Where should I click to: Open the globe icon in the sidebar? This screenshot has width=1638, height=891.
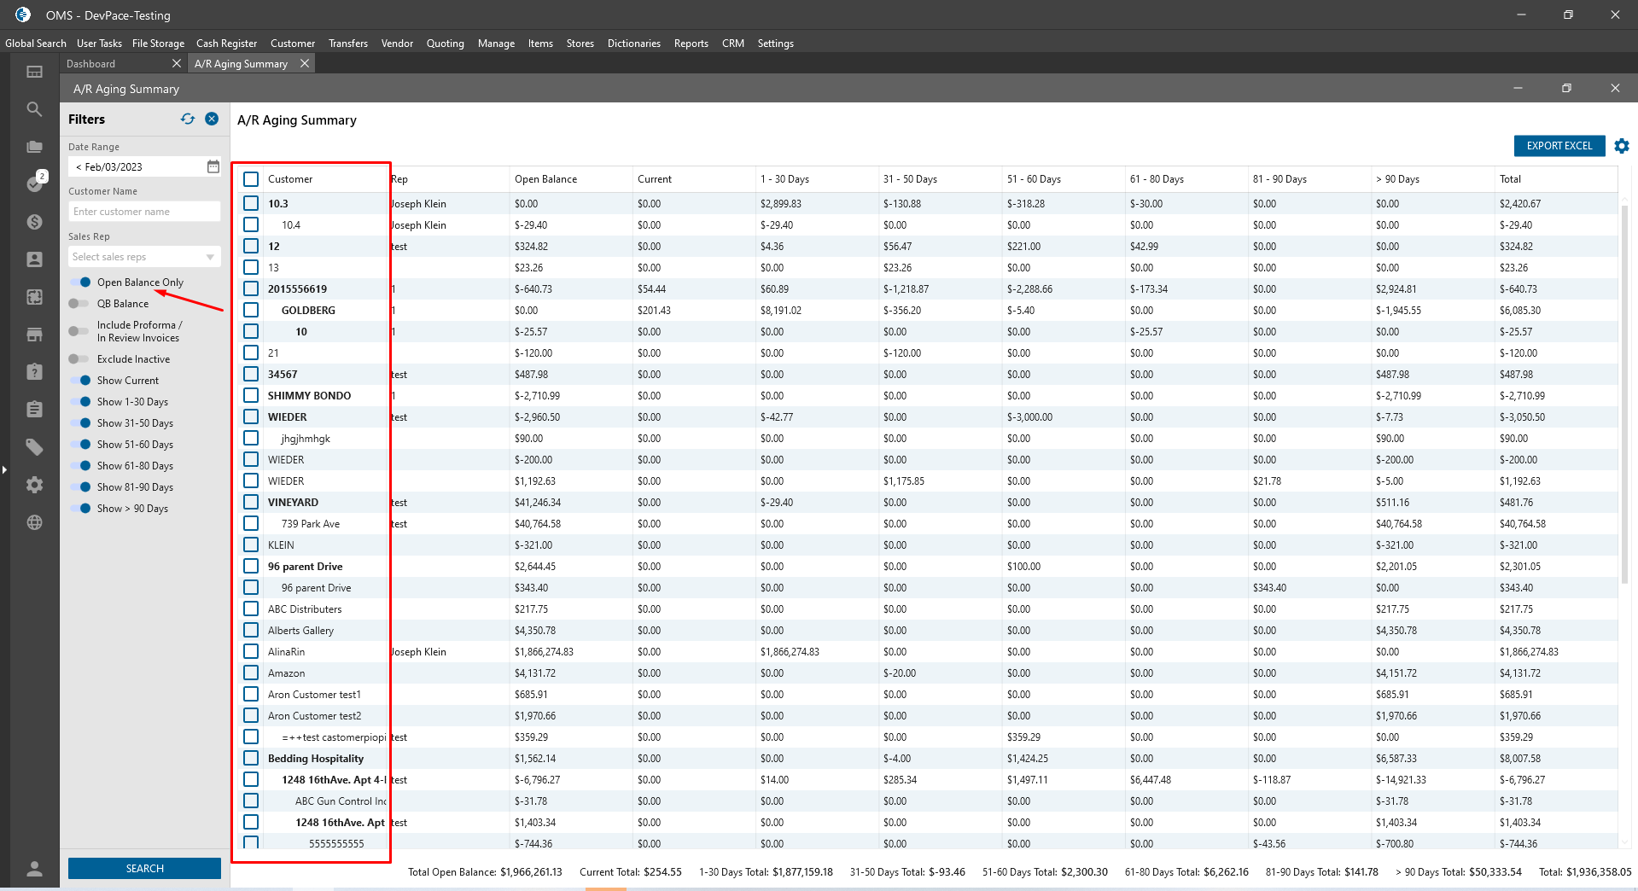pyautogui.click(x=34, y=522)
